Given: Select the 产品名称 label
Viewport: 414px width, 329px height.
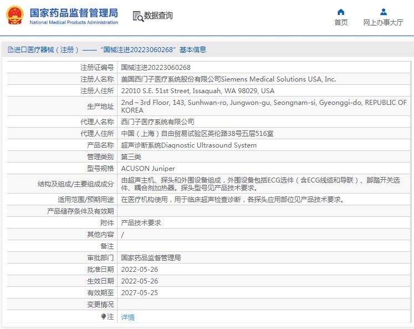Looking at the screenshot, I should click(x=101, y=145).
